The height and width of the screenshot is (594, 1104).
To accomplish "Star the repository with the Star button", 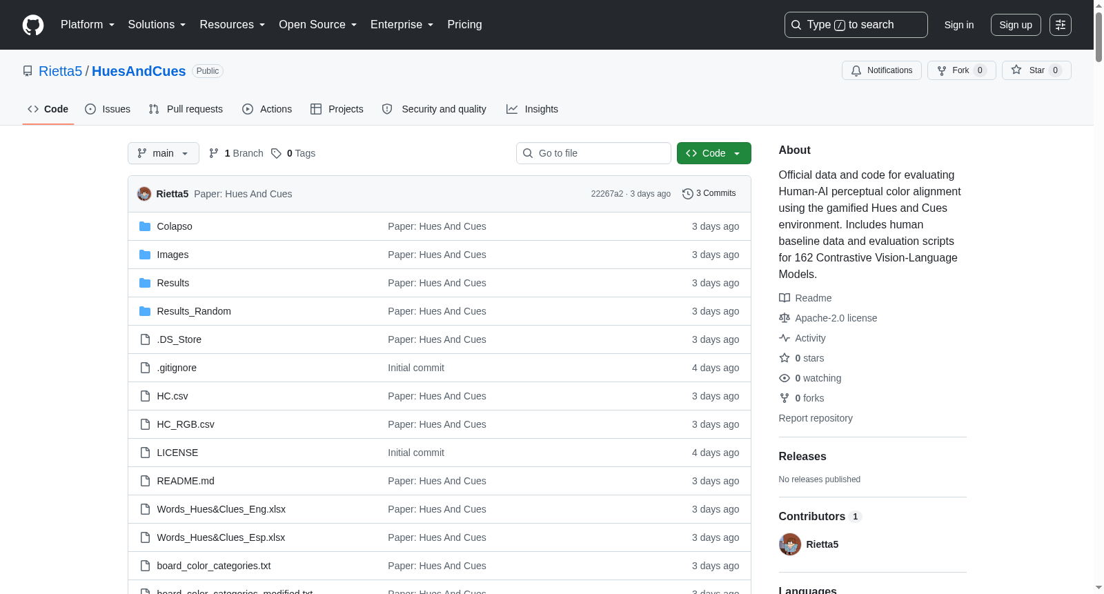I will [1036, 70].
